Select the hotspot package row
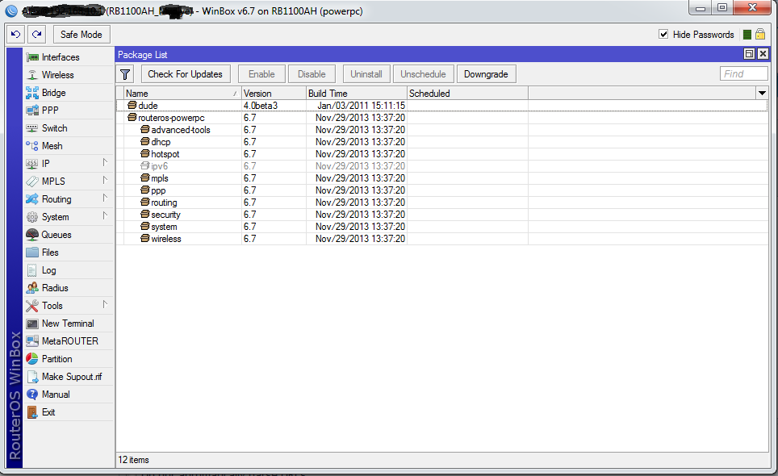This screenshot has height=476, width=778. coord(441,154)
